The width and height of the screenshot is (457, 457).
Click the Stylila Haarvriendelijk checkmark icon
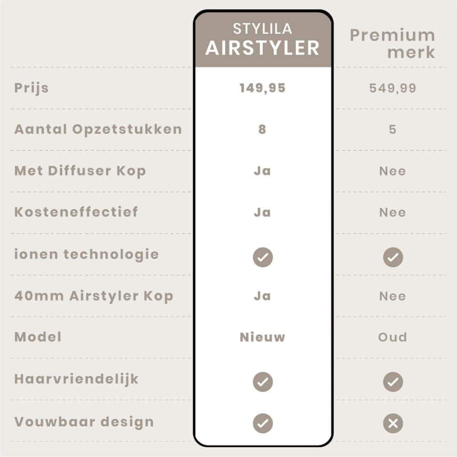coord(262,382)
